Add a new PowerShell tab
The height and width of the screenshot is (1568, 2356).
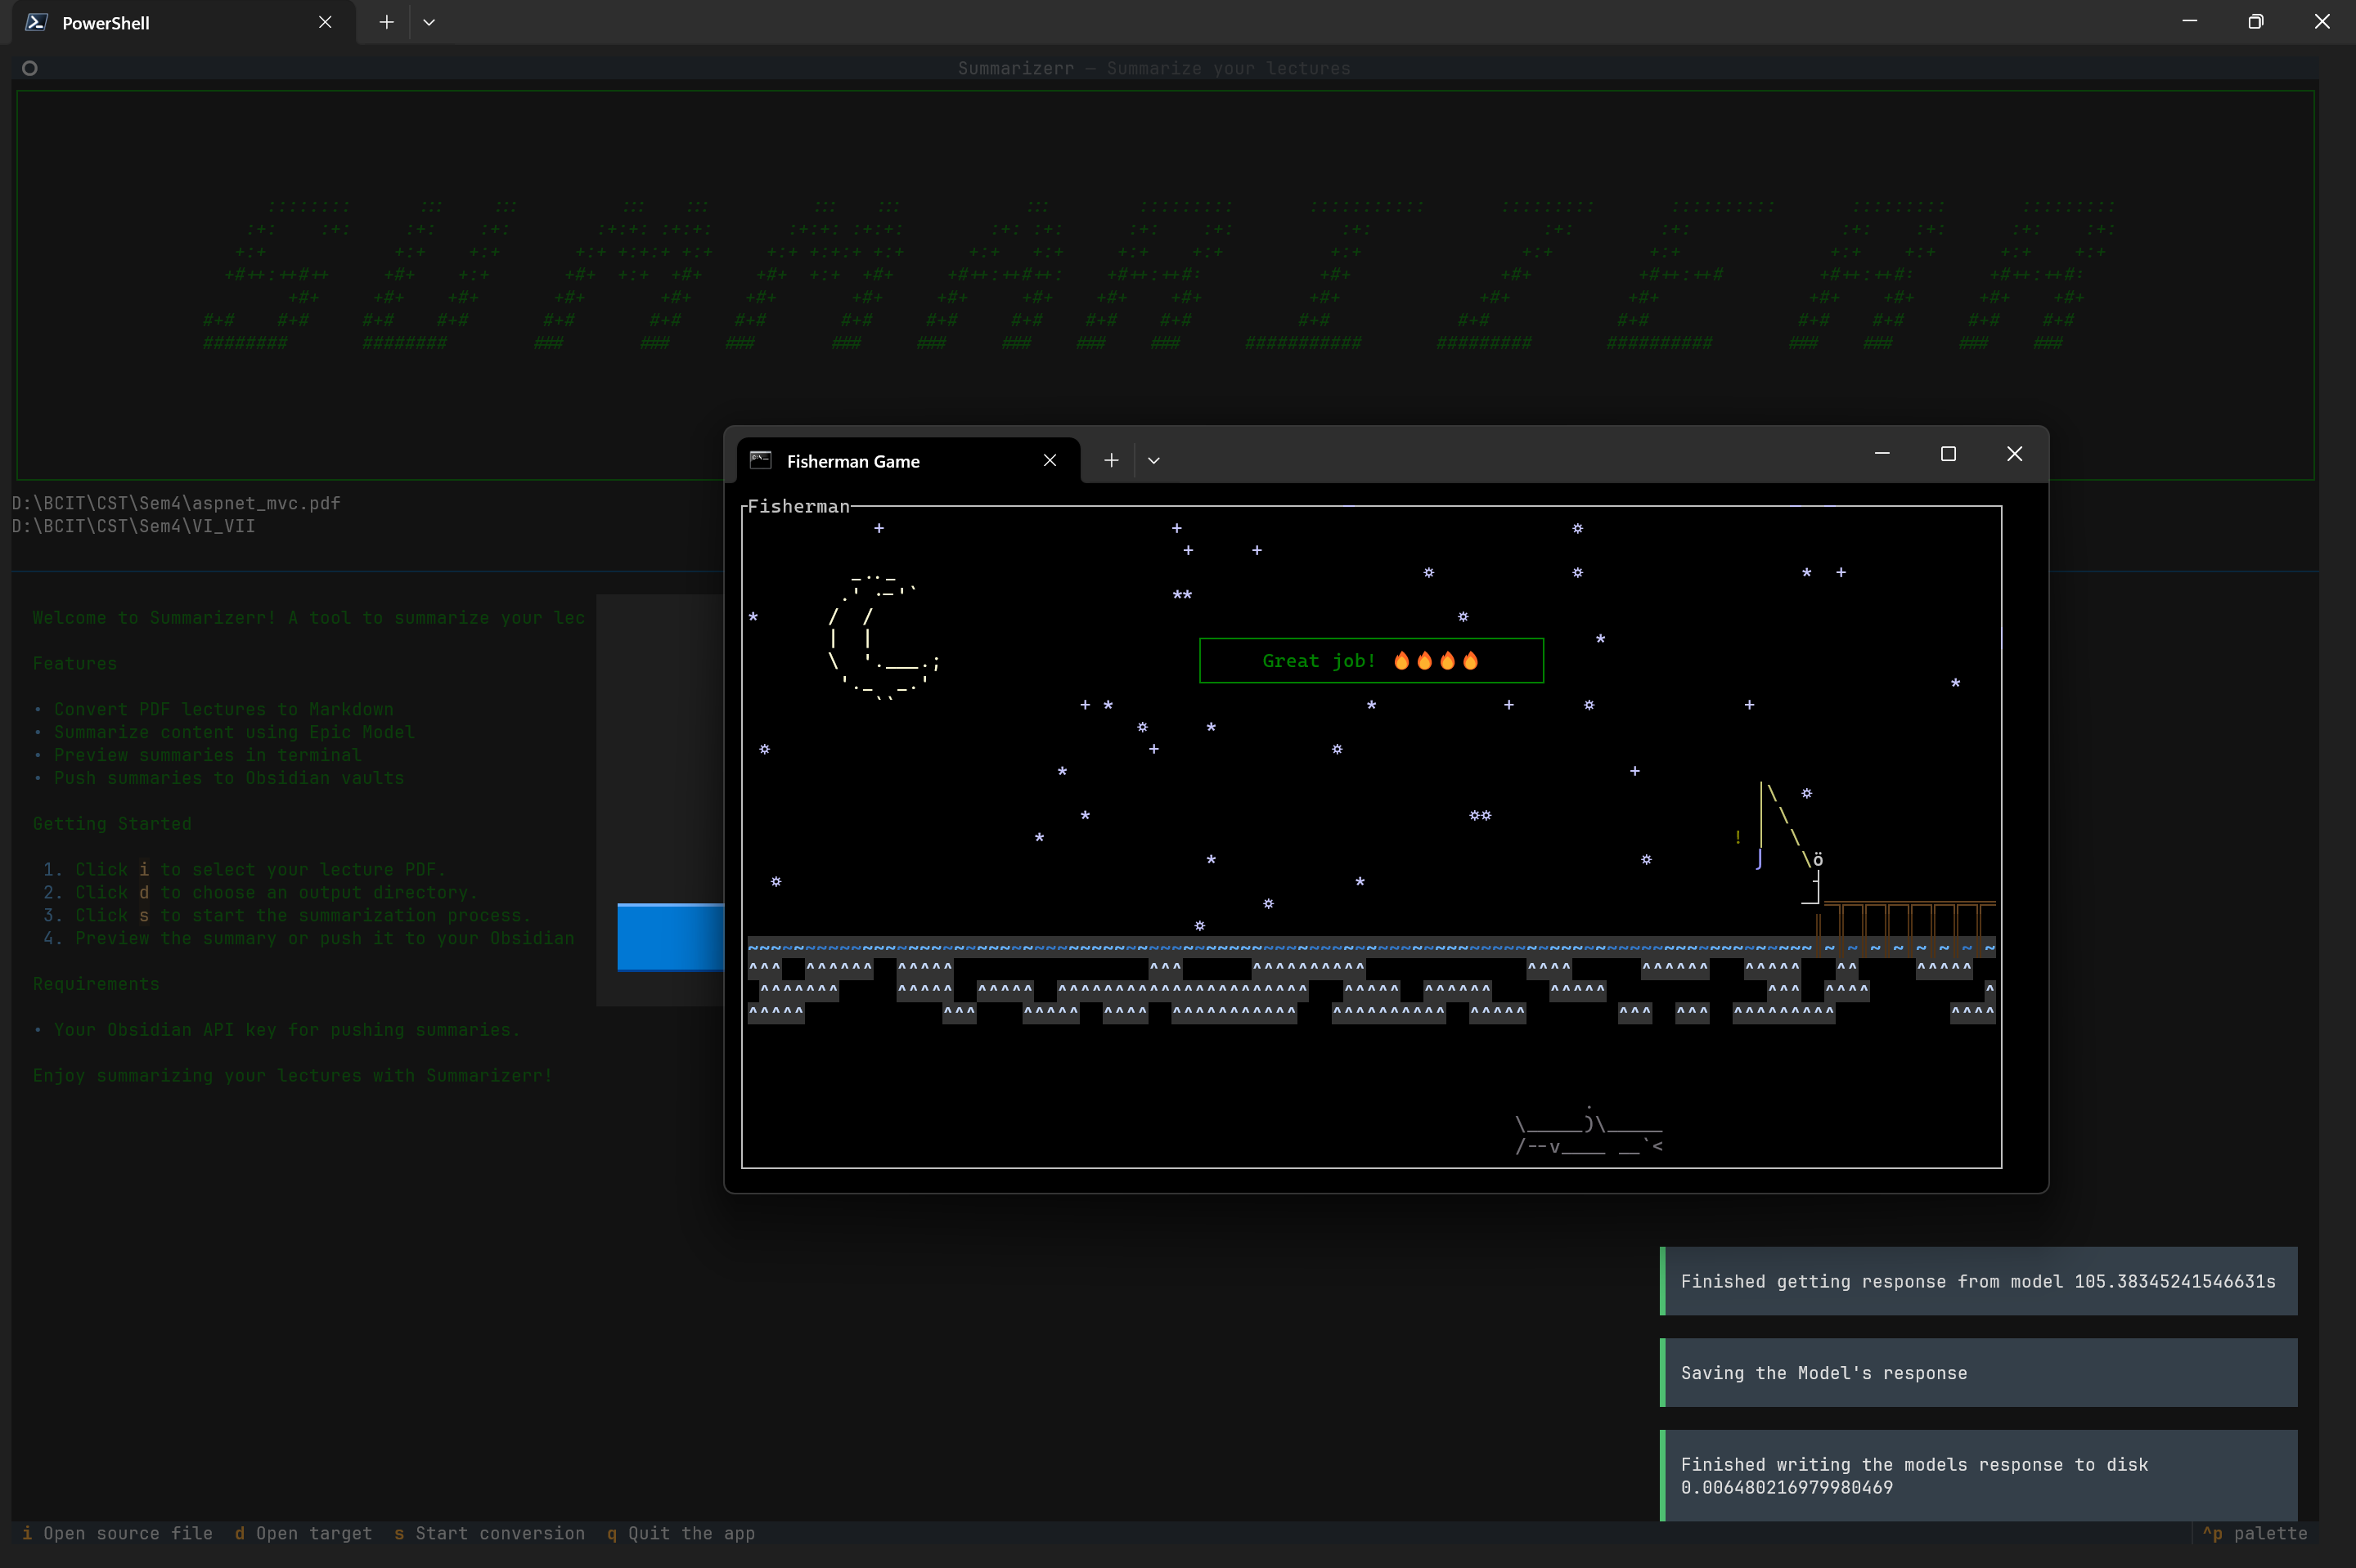point(386,22)
